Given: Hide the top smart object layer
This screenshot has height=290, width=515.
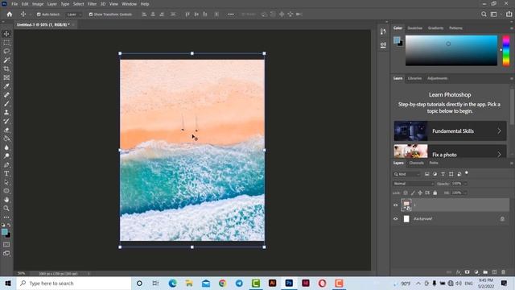Looking at the screenshot, I should 395,205.
